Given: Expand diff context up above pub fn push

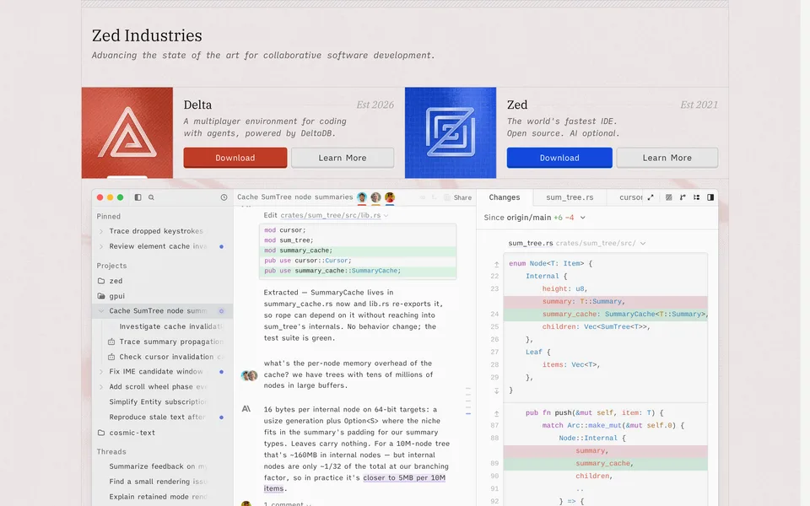Looking at the screenshot, I should tap(496, 413).
